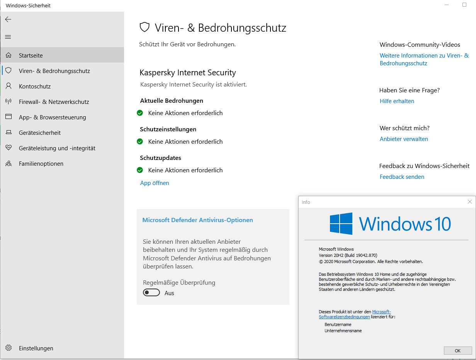The image size is (476, 360).
Task: Click the Firewall antenna icon
Action: [x=8, y=102]
